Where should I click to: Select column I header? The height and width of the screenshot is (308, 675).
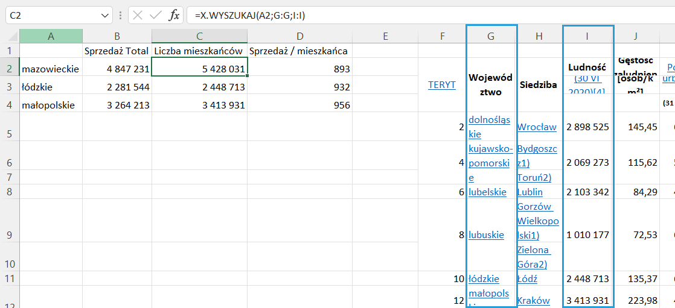[x=587, y=37]
